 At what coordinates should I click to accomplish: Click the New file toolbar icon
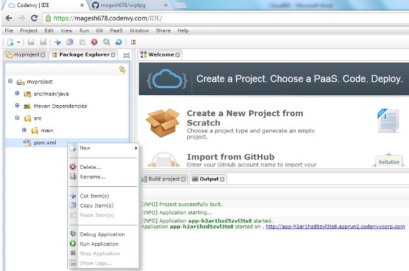tap(10, 42)
